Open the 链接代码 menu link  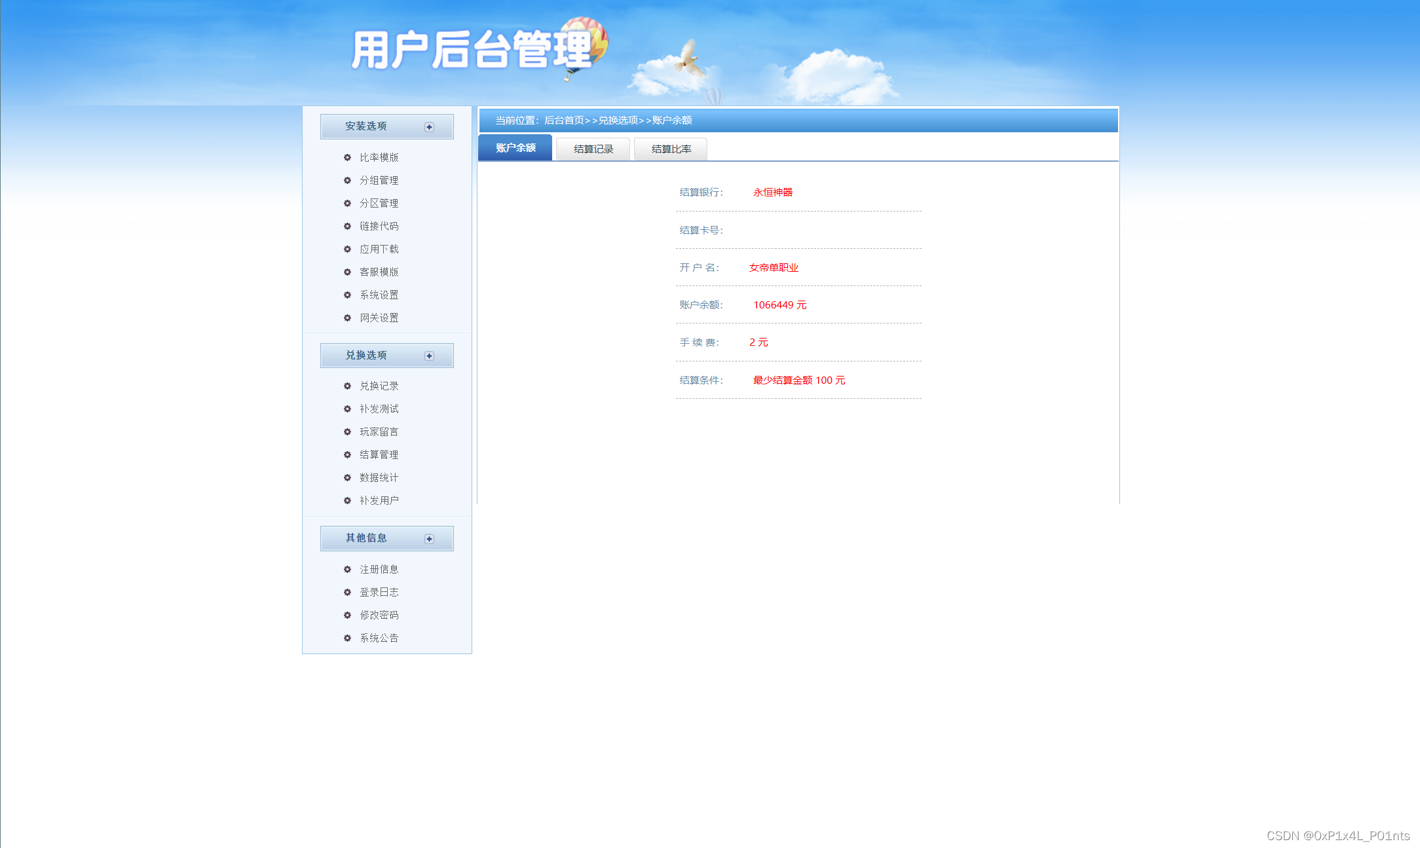pyautogui.click(x=379, y=226)
